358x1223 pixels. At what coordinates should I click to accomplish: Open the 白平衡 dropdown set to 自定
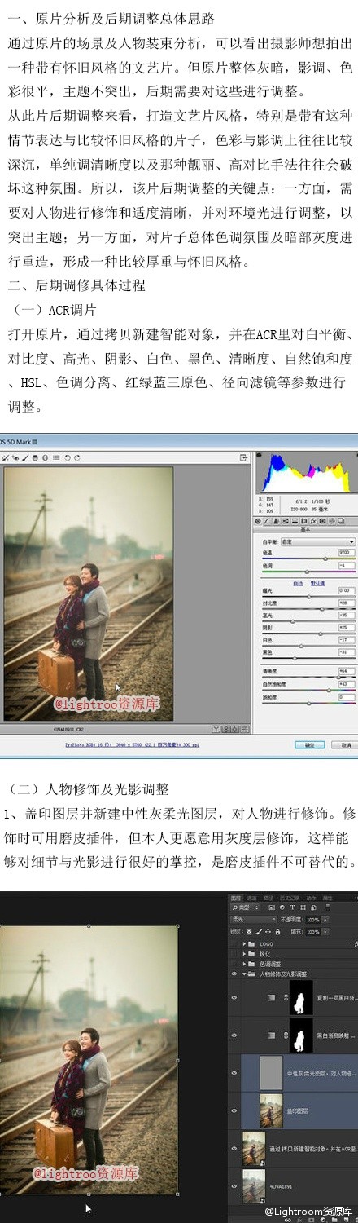coord(318,541)
